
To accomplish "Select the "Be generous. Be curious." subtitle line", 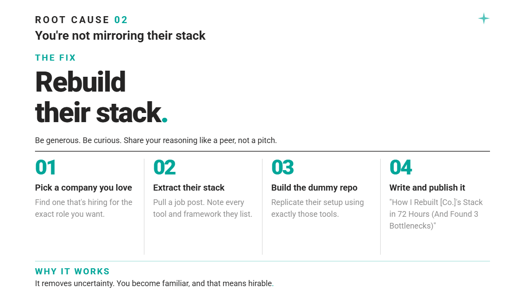I will [156, 140].
